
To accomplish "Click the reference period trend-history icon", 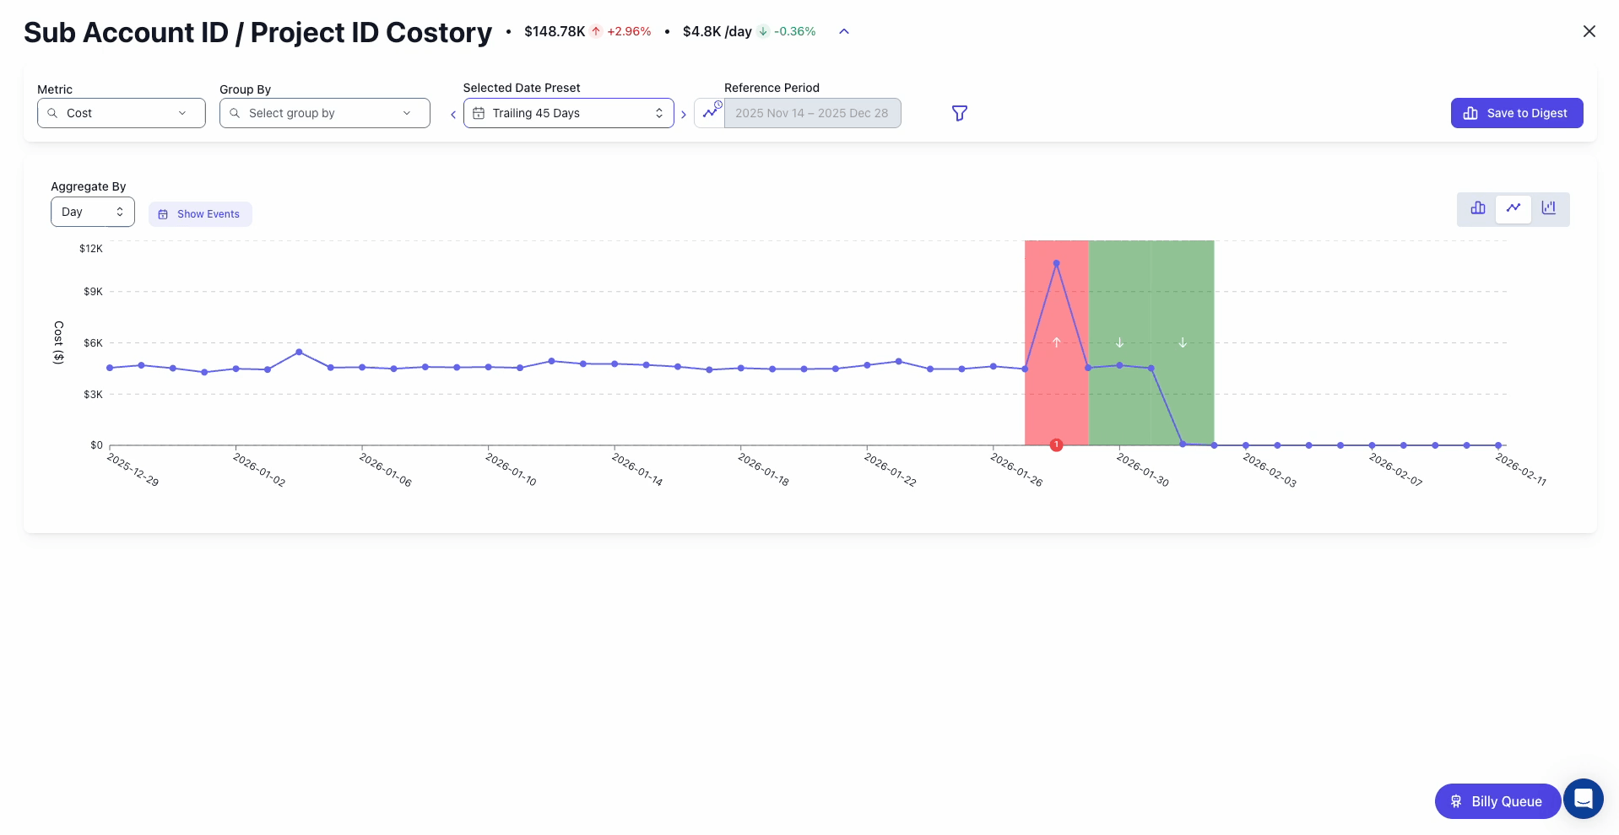I will pyautogui.click(x=711, y=111).
